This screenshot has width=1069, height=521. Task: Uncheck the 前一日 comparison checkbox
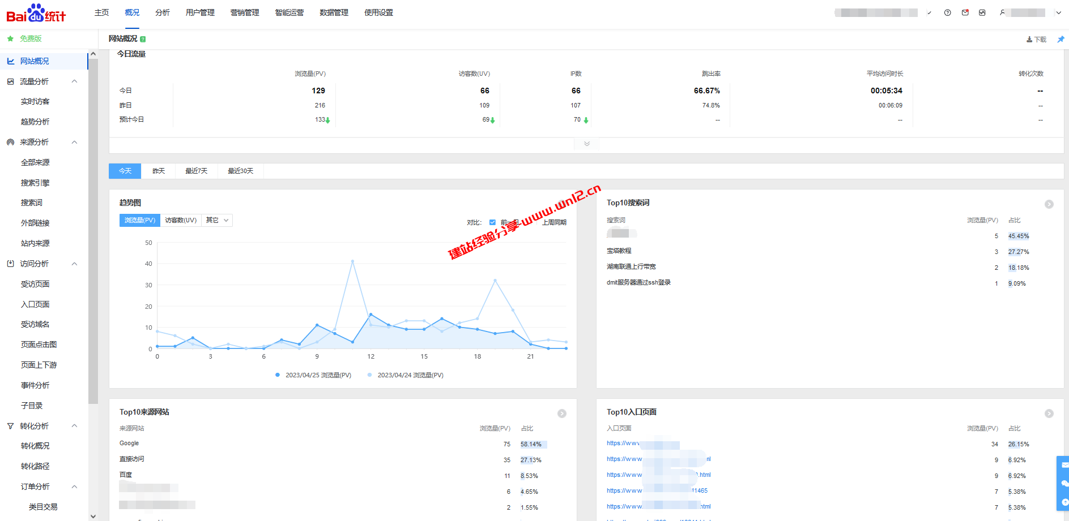click(492, 222)
